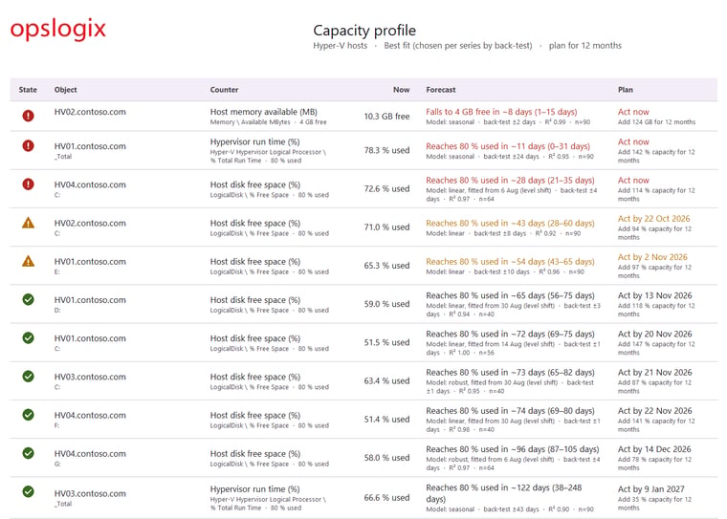Click the '66.6 % used' value
This screenshot has width=727, height=519.
[x=386, y=498]
